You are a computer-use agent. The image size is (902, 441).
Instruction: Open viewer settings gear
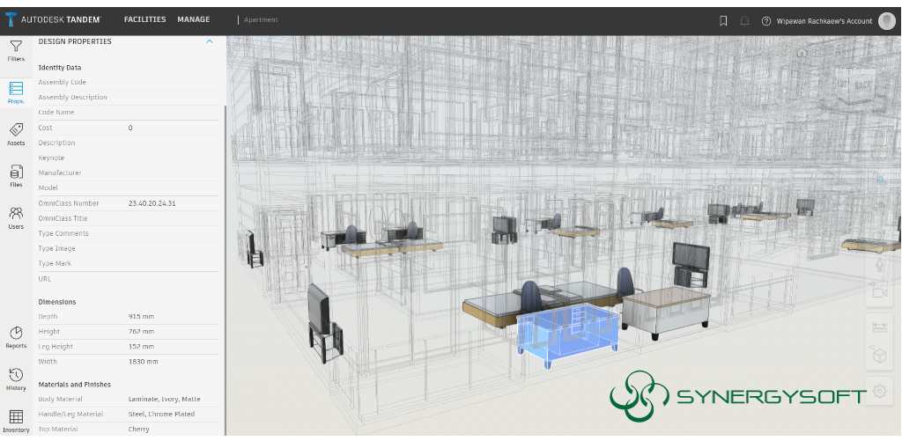(880, 391)
